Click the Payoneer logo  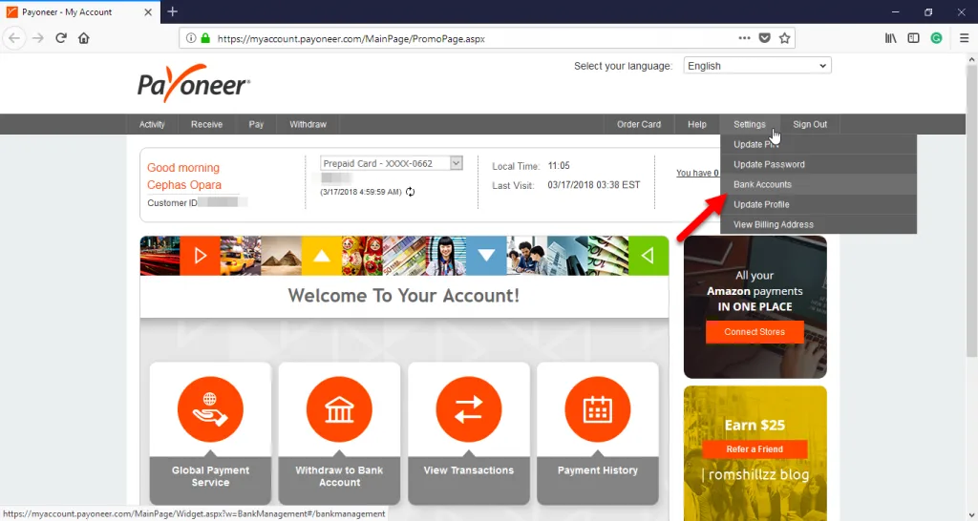[193, 83]
